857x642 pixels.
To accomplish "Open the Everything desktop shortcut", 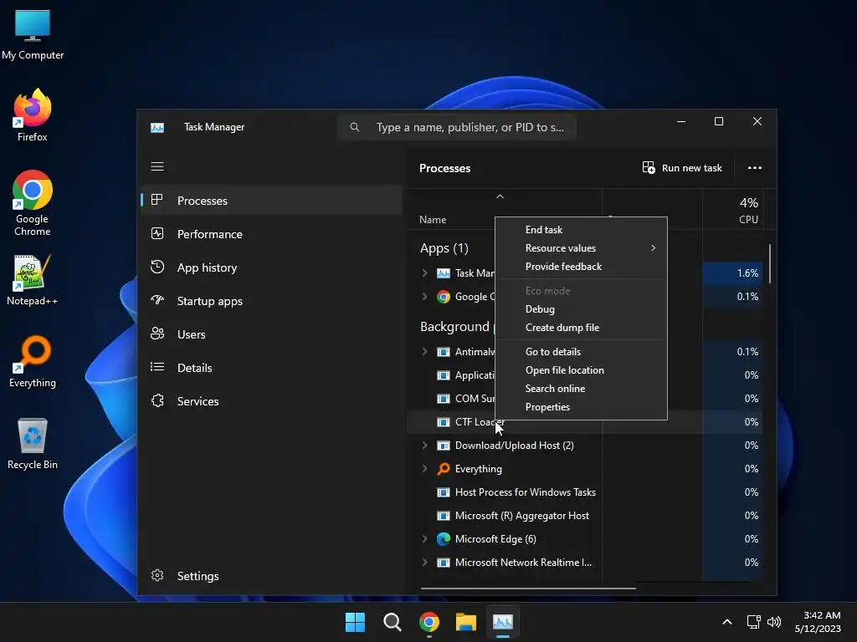I will (x=33, y=362).
